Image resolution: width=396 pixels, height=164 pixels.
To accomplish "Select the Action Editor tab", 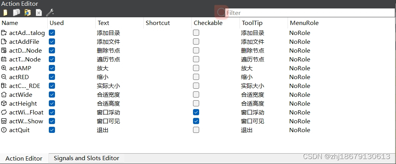I will (24, 159).
